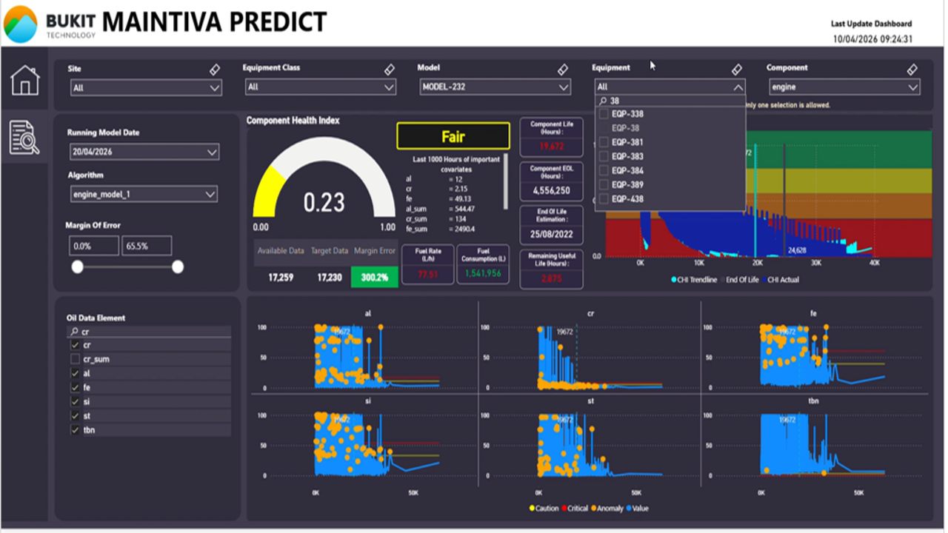
Task: Click the 300.2% Margin Error value
Action: 374,278
